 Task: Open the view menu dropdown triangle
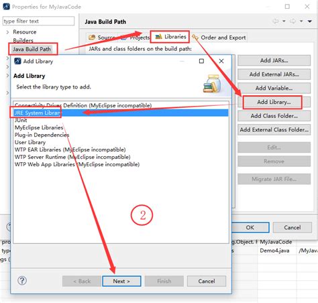(310, 21)
